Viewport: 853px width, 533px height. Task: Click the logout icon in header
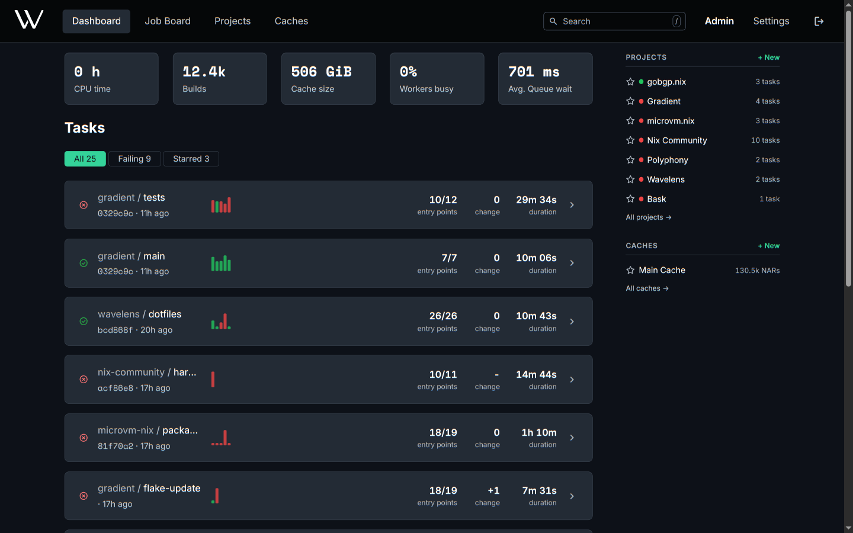(x=819, y=21)
